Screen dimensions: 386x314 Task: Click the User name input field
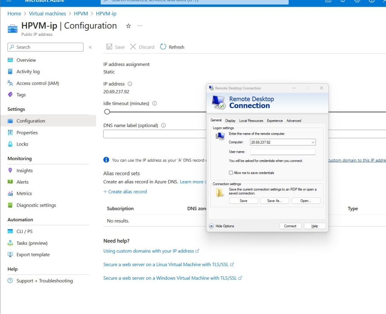283,152
